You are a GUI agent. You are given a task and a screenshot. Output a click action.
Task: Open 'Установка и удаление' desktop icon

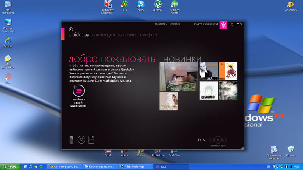(x=274, y=153)
